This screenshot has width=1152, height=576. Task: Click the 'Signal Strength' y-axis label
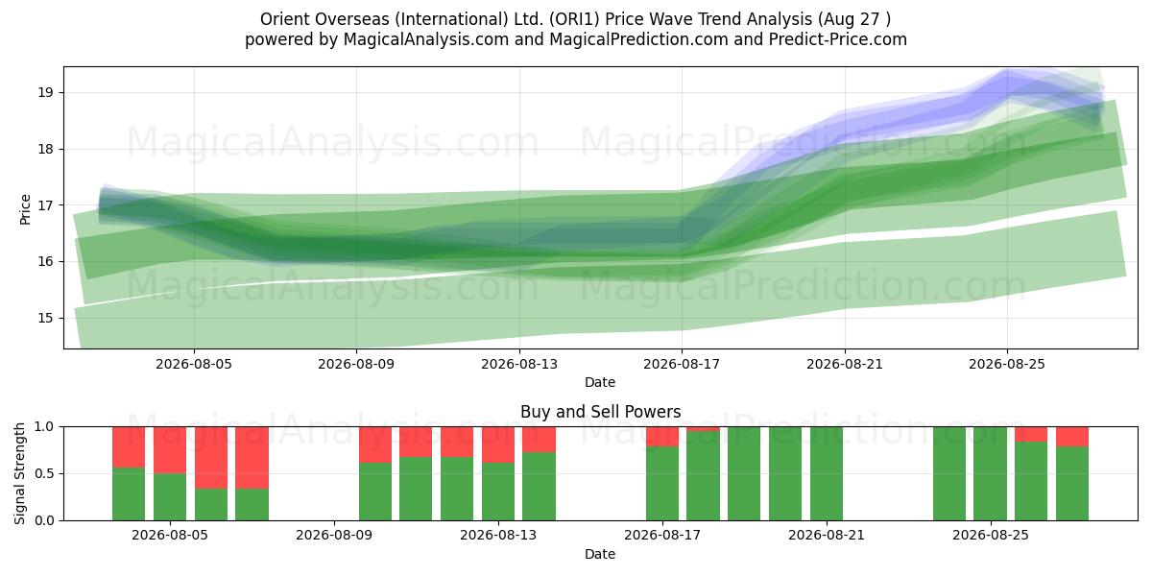(x=20, y=473)
